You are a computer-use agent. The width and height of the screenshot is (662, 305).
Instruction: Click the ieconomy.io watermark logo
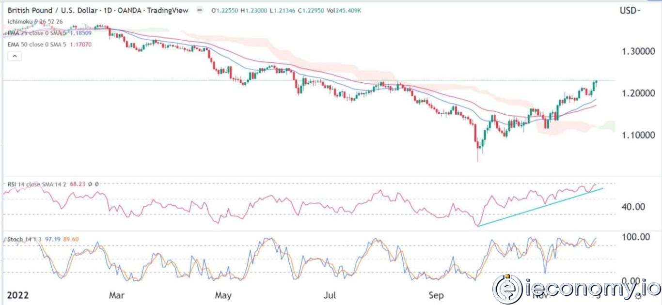click(507, 288)
